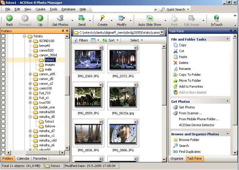This screenshot has height=170, width=239.
Task: Tick the checkbox beside benq40
Action: pyautogui.click(x=3, y=46)
